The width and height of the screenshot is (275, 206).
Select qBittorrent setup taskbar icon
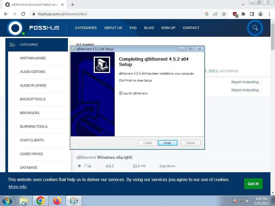click(74, 201)
